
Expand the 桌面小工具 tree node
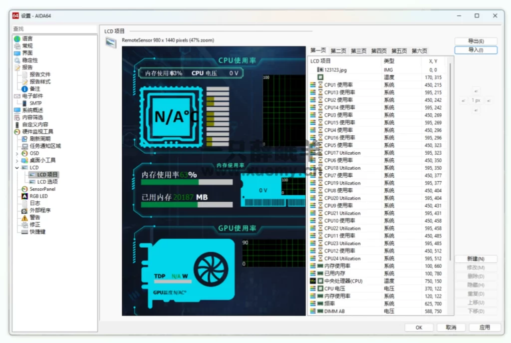pos(17,160)
